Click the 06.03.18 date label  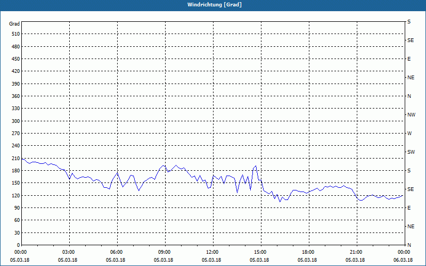(403, 260)
